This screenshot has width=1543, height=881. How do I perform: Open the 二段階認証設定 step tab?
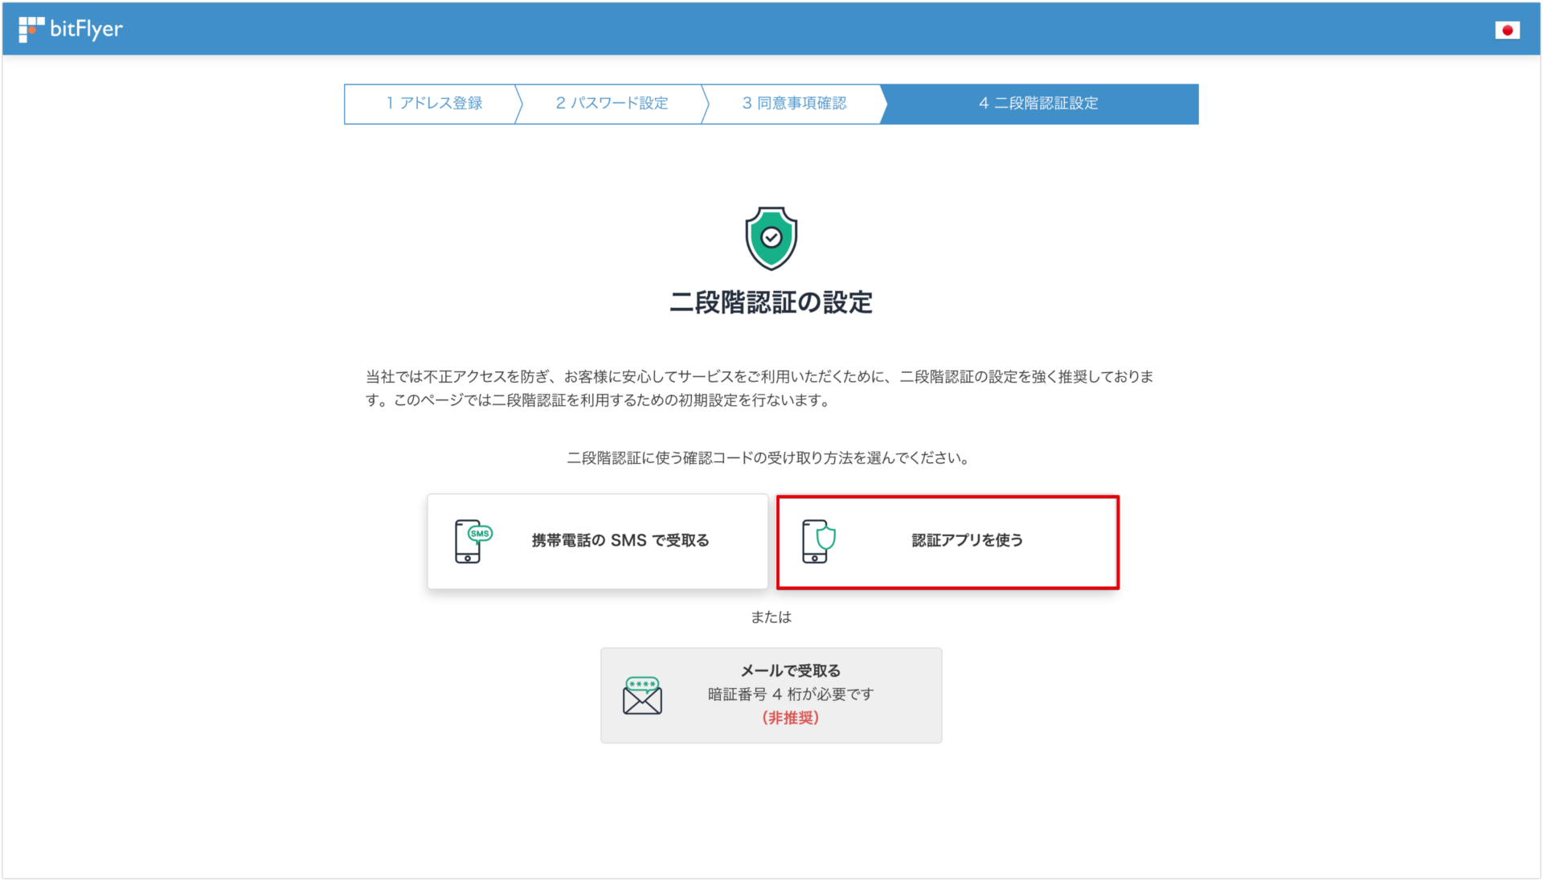(1038, 104)
